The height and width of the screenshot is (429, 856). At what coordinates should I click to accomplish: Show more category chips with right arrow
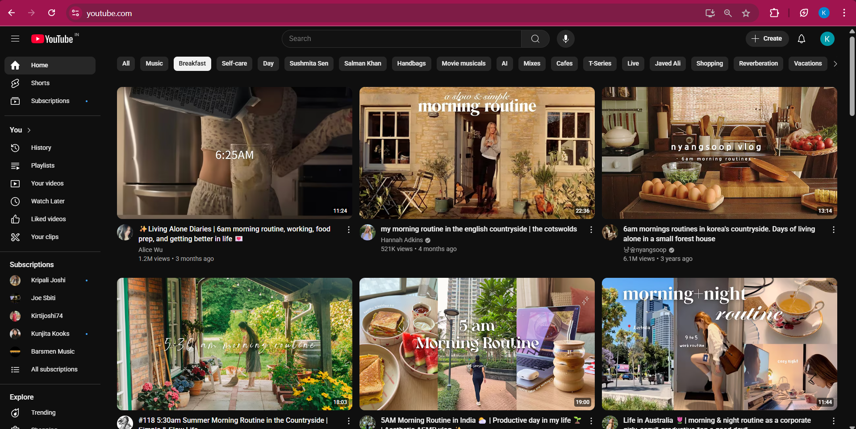click(835, 64)
